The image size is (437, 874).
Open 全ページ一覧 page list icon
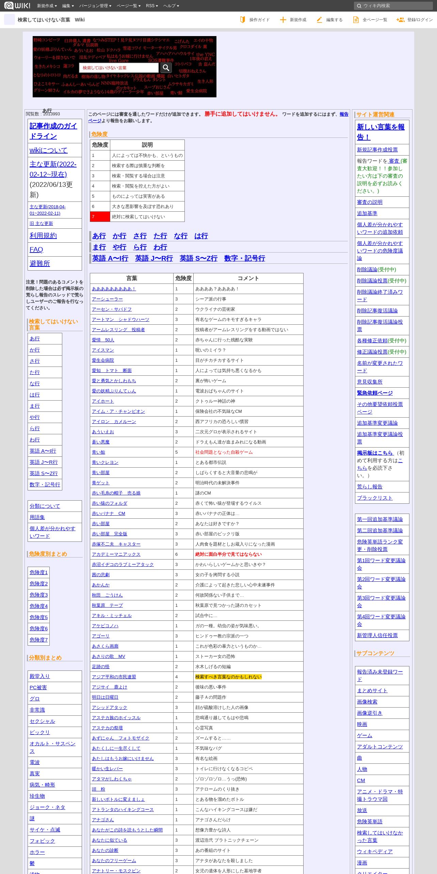[356, 20]
